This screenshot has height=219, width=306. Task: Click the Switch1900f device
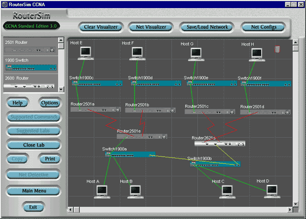coord(266,84)
